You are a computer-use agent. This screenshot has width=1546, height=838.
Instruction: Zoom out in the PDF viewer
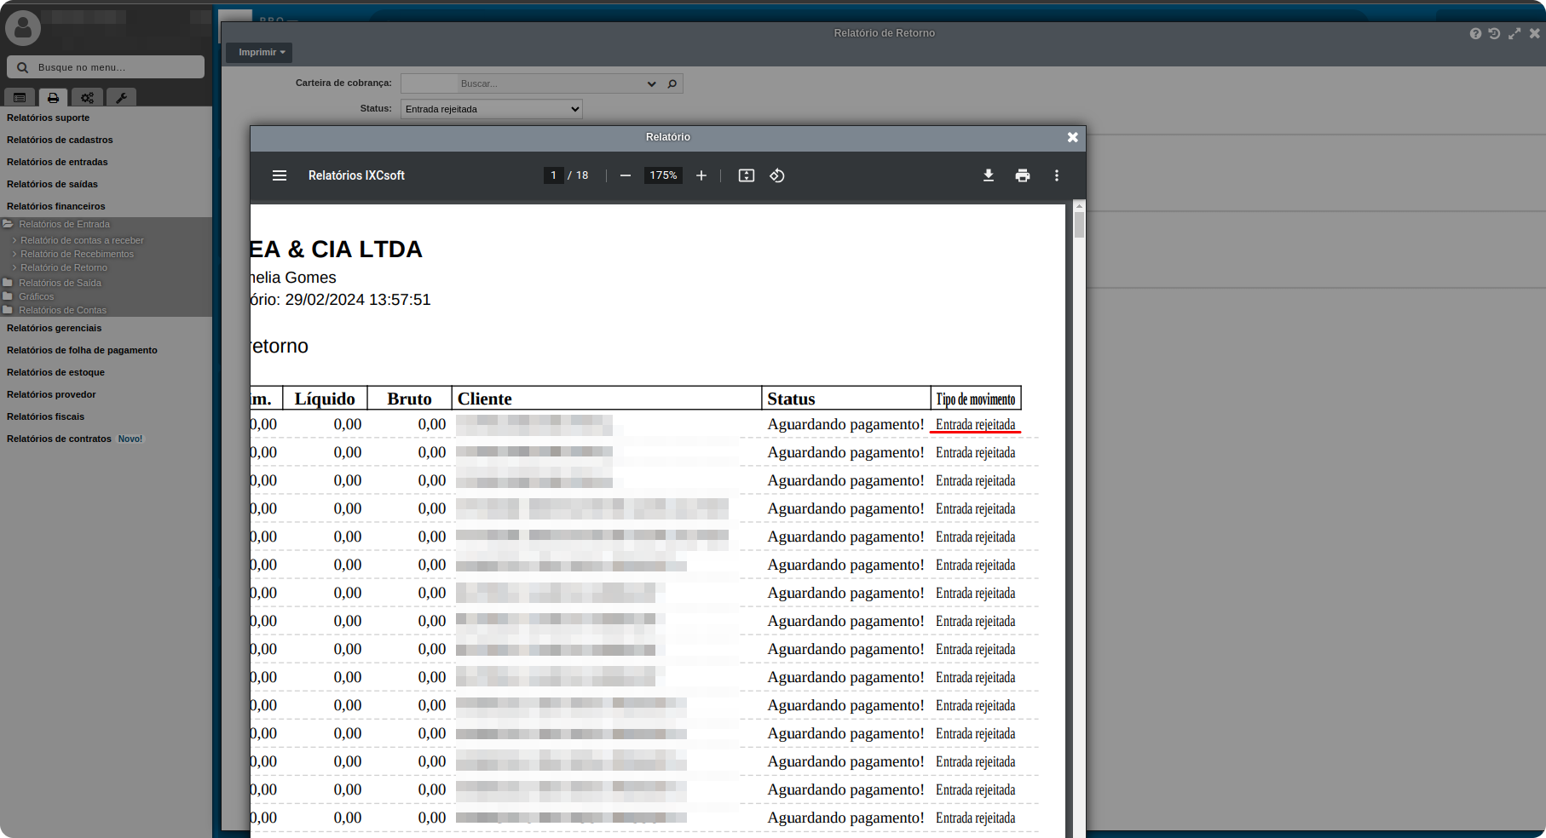(x=626, y=175)
